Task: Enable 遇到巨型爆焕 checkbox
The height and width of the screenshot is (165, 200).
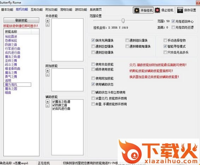Action: pyautogui.click(x=93, y=46)
